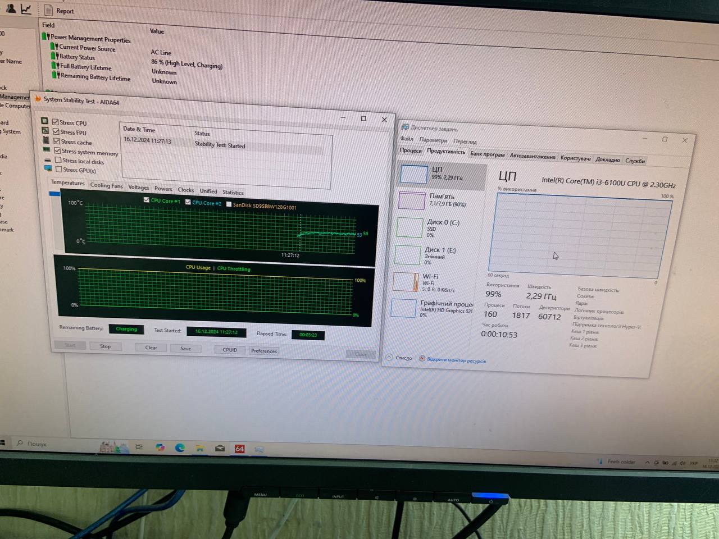Open the Powers tab
The width and height of the screenshot is (719, 539).
pos(163,189)
